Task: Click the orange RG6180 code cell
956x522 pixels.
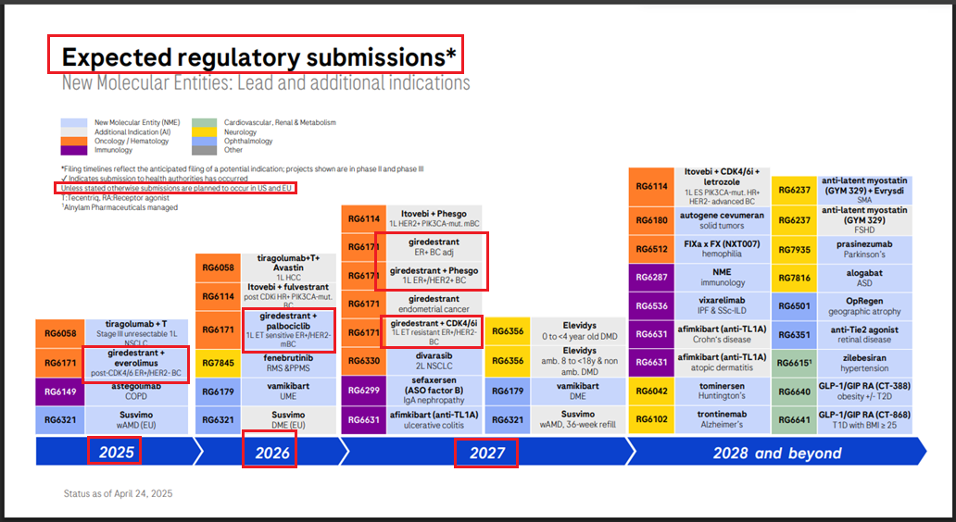Action: pos(652,220)
